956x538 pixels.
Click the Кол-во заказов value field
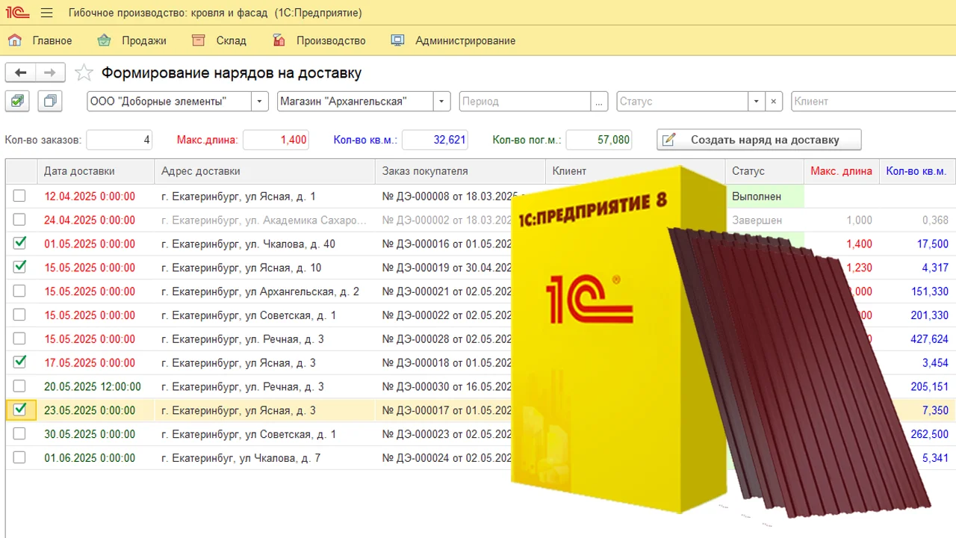(119, 140)
